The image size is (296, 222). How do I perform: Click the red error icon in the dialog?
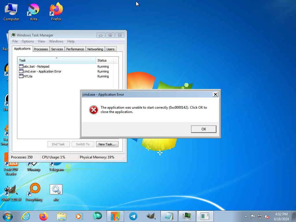click(x=93, y=110)
